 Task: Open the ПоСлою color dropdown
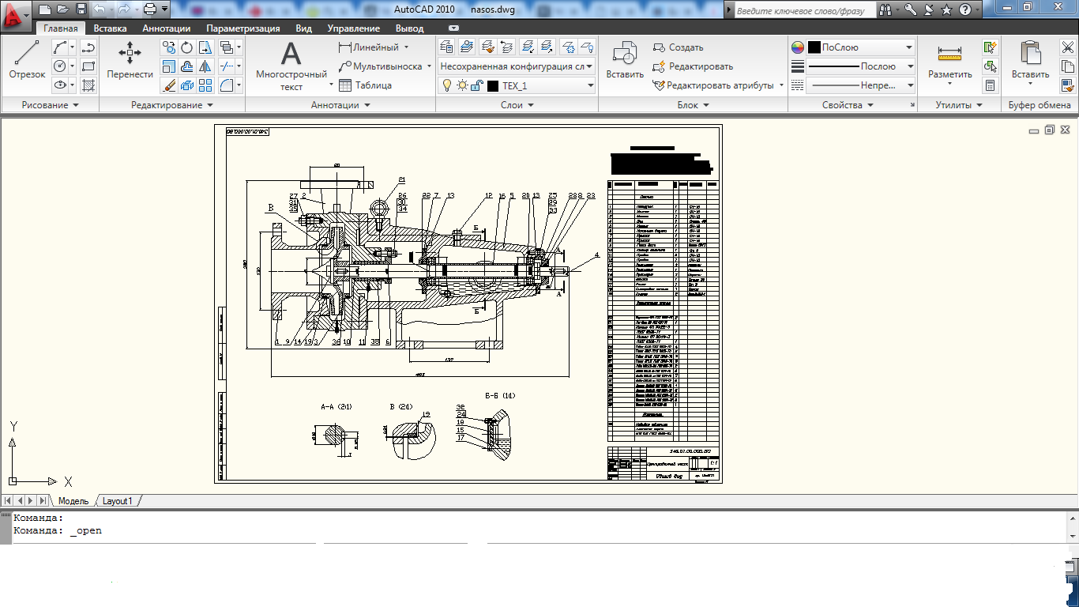pyautogui.click(x=909, y=47)
